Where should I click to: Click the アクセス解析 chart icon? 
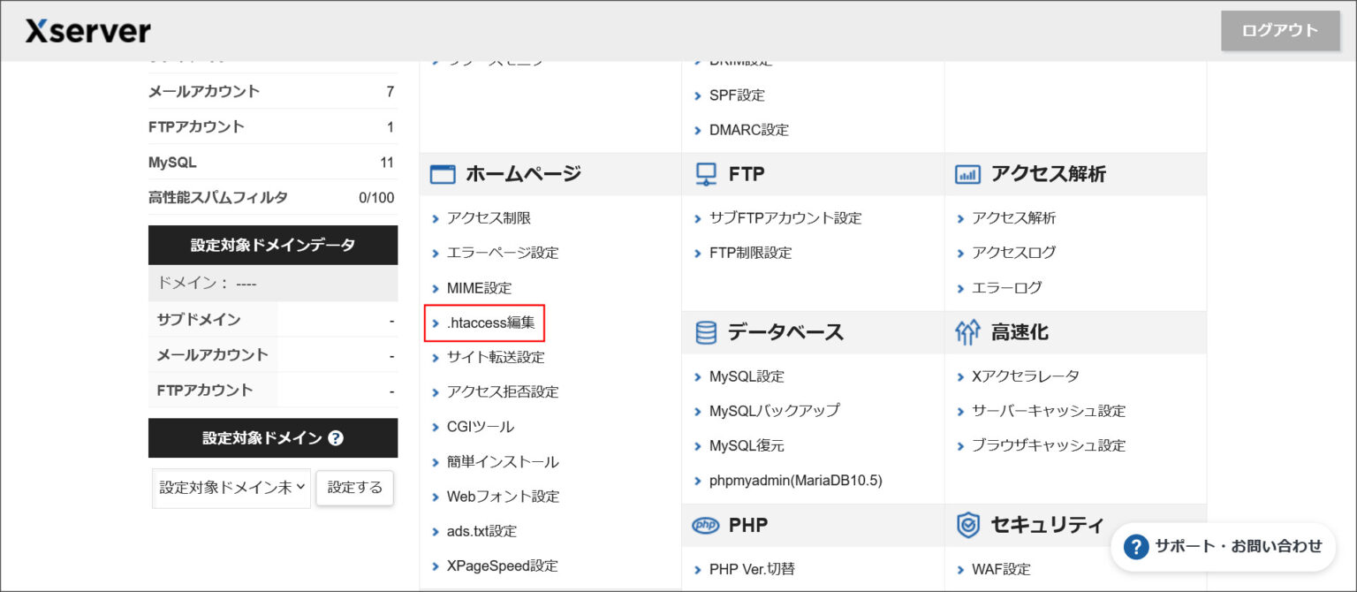(968, 173)
